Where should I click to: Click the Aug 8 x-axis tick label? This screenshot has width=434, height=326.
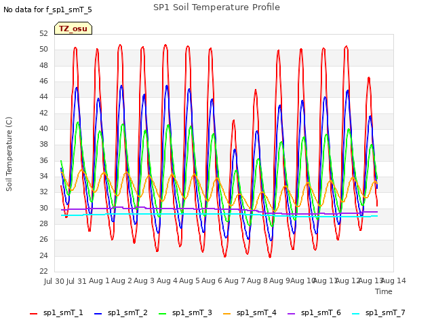pos(257,281)
